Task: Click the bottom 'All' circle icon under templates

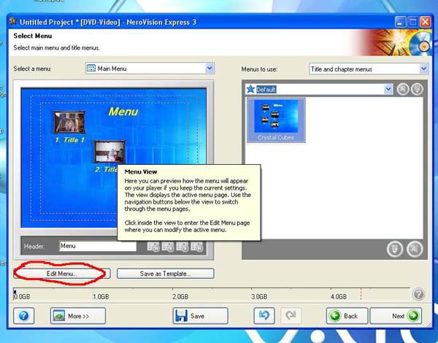Action: [415, 249]
